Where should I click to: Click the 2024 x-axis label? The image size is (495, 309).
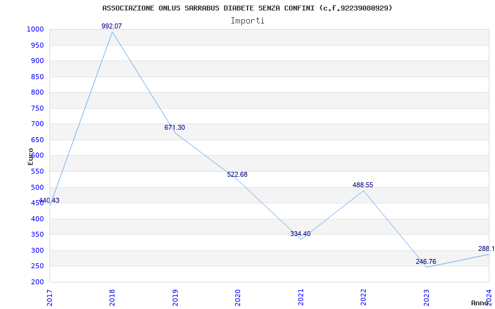(x=489, y=297)
